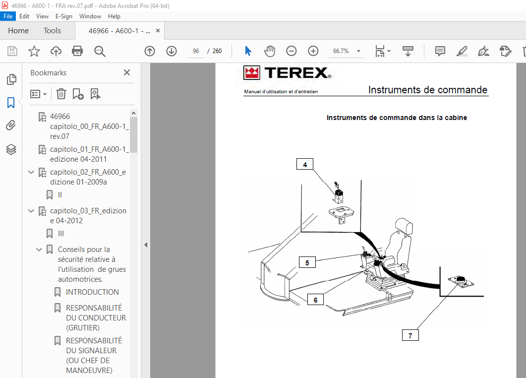
Task: Open the 46966 capitolo_00_FR_A600-1 bookmark
Action: [x=89, y=126]
